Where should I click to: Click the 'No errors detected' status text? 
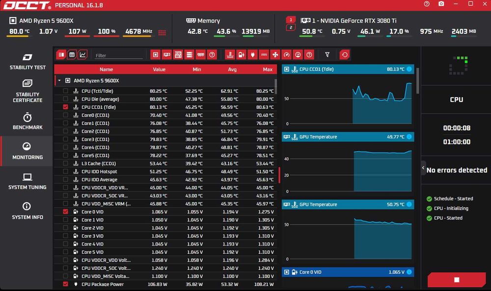click(x=457, y=170)
